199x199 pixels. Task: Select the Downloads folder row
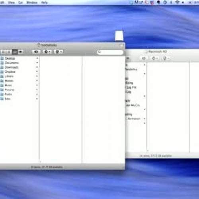pos(19,67)
